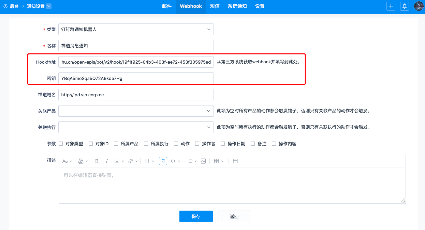Expand the 关联执行 dropdown
425x230 pixels.
click(136, 127)
